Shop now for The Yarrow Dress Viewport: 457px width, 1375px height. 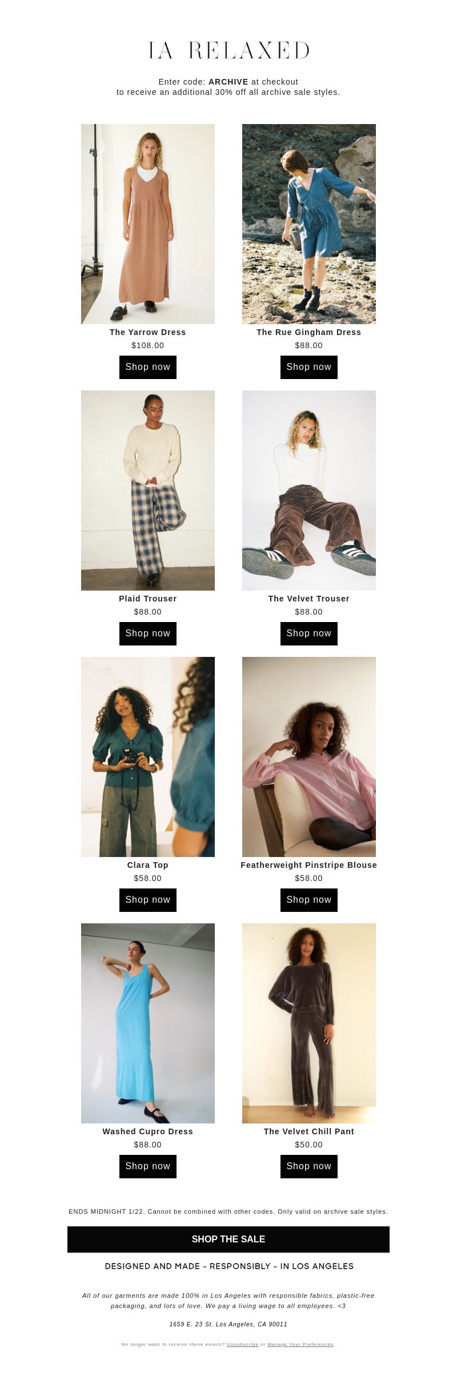pyautogui.click(x=148, y=367)
